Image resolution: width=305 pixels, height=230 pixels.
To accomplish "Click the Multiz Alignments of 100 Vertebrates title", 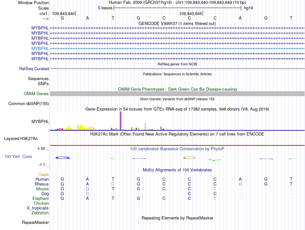I will click(x=177, y=170).
